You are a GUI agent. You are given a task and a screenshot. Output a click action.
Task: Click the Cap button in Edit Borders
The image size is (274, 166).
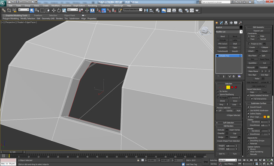235,133
